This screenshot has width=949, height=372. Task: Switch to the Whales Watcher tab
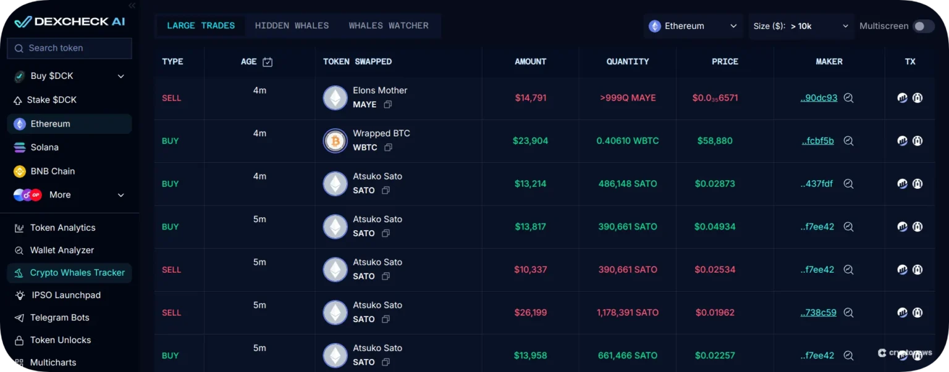click(389, 26)
